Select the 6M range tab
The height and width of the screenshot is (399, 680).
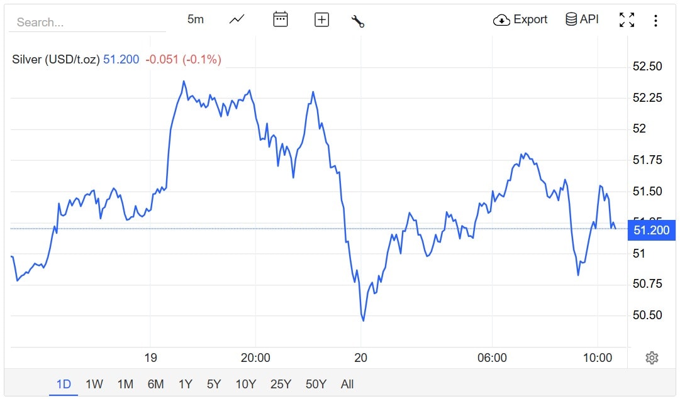tap(155, 384)
